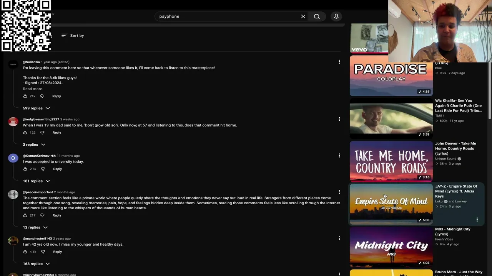Click the @redgloveswriting3327 profile avatar

13,122
